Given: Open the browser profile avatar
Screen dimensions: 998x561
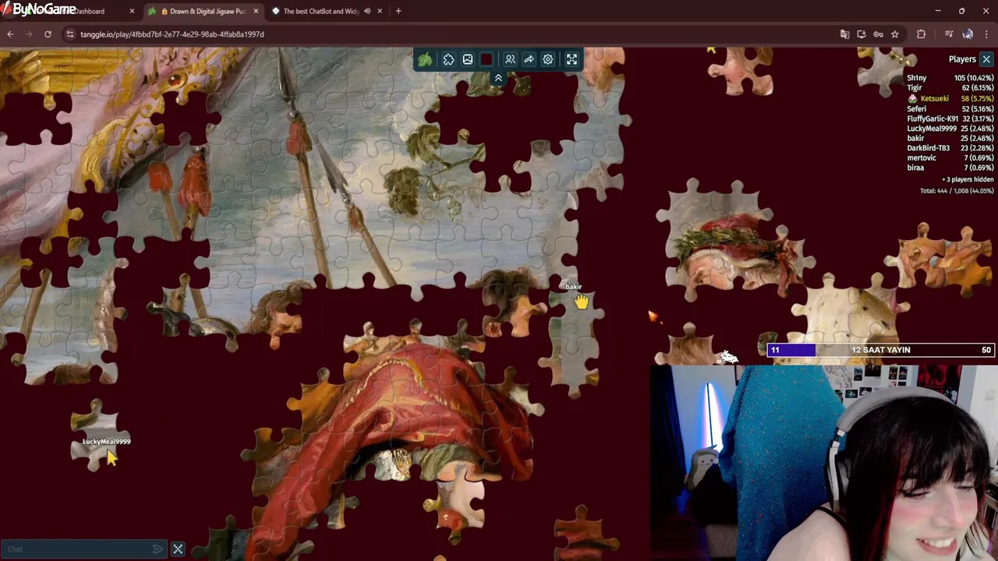Looking at the screenshot, I should pyautogui.click(x=968, y=34).
